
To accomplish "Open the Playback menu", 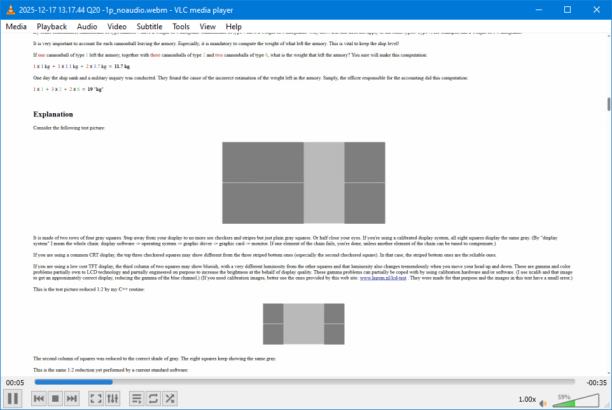I will [52, 27].
